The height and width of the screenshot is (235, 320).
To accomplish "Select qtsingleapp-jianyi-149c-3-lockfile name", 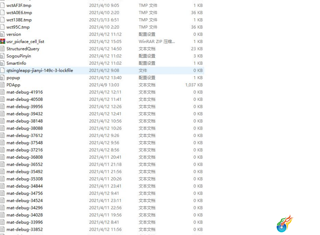I will click(40, 70).
